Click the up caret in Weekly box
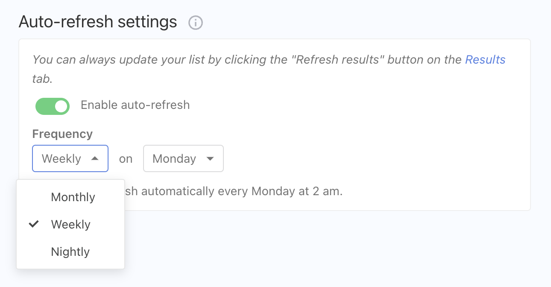This screenshot has height=287, width=551. pyautogui.click(x=95, y=158)
